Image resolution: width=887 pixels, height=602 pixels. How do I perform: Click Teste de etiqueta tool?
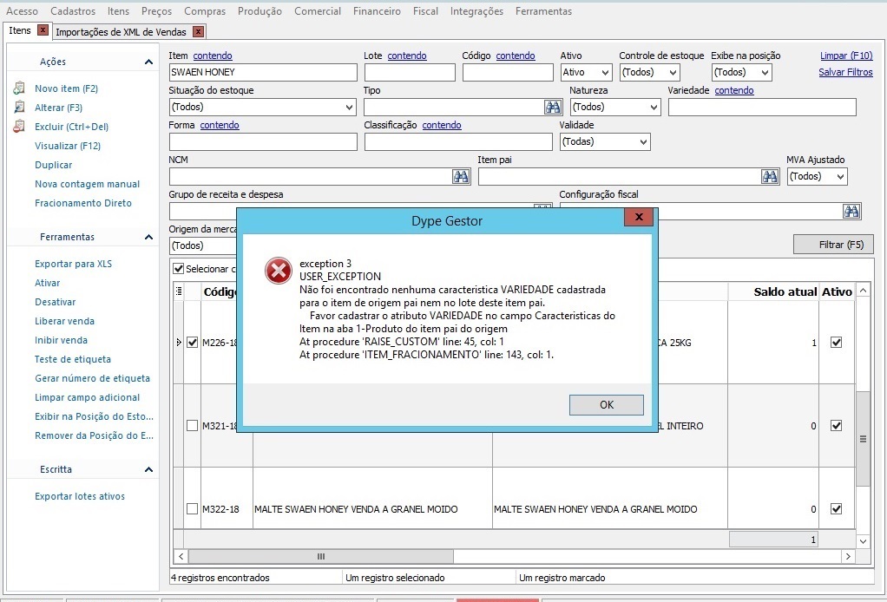coord(72,359)
